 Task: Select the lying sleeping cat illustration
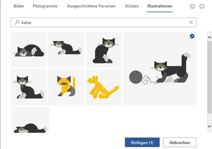(x=29, y=49)
